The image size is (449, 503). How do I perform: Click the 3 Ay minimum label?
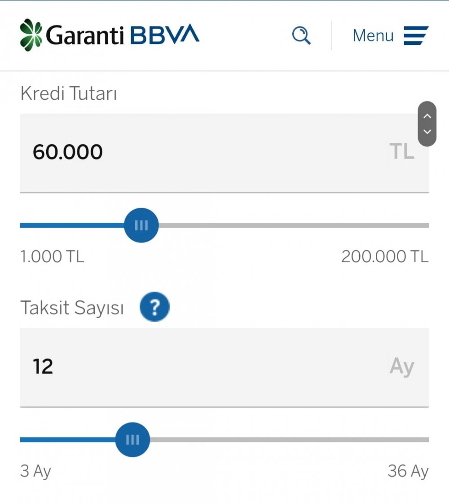[x=35, y=471]
